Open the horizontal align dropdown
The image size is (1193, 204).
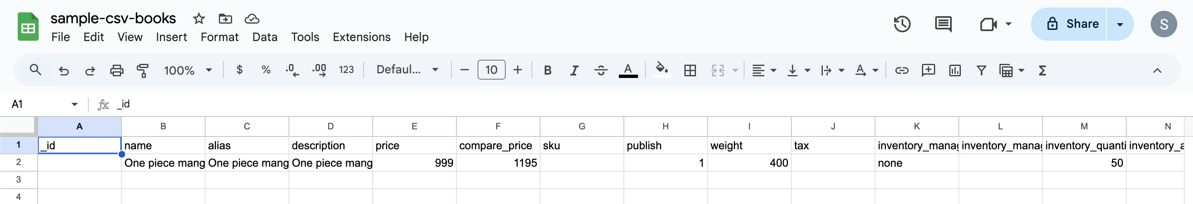tap(763, 70)
